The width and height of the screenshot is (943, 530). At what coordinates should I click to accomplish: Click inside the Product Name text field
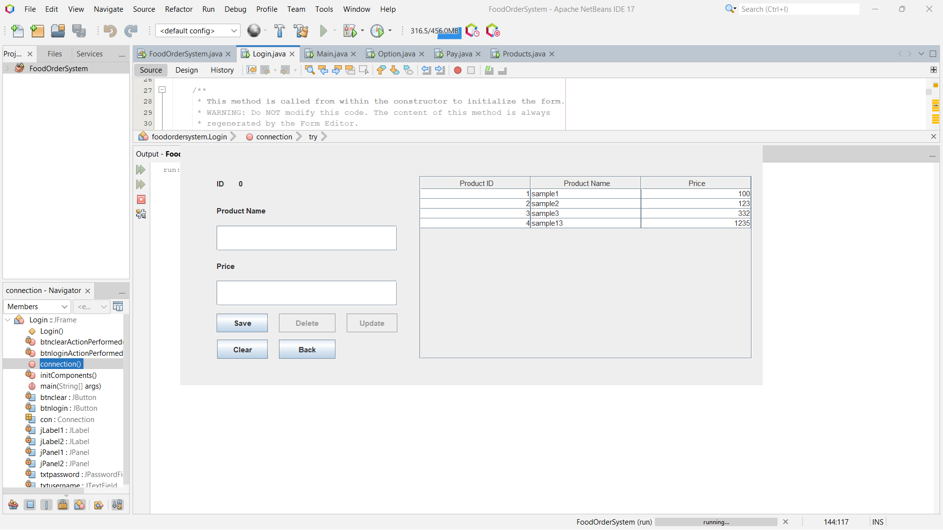[x=306, y=238]
